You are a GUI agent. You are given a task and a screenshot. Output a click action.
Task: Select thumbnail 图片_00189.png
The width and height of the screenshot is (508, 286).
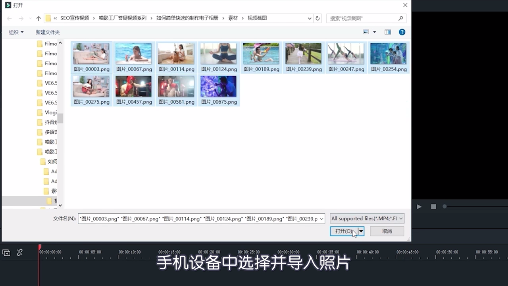262,58
